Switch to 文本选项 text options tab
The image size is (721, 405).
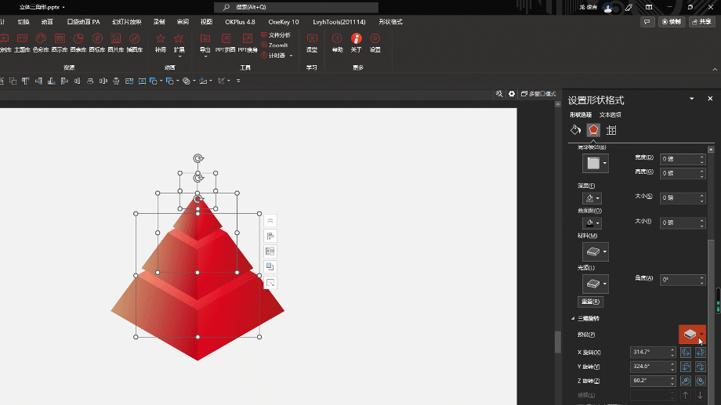pyautogui.click(x=610, y=114)
